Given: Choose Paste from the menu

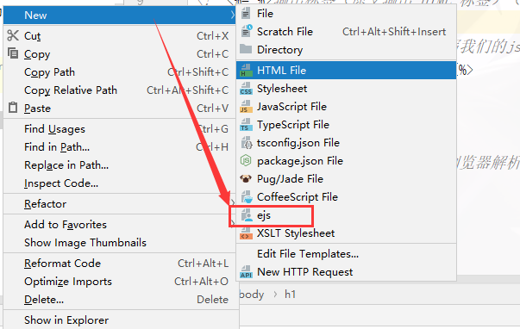Looking at the screenshot, I should pos(119,109).
